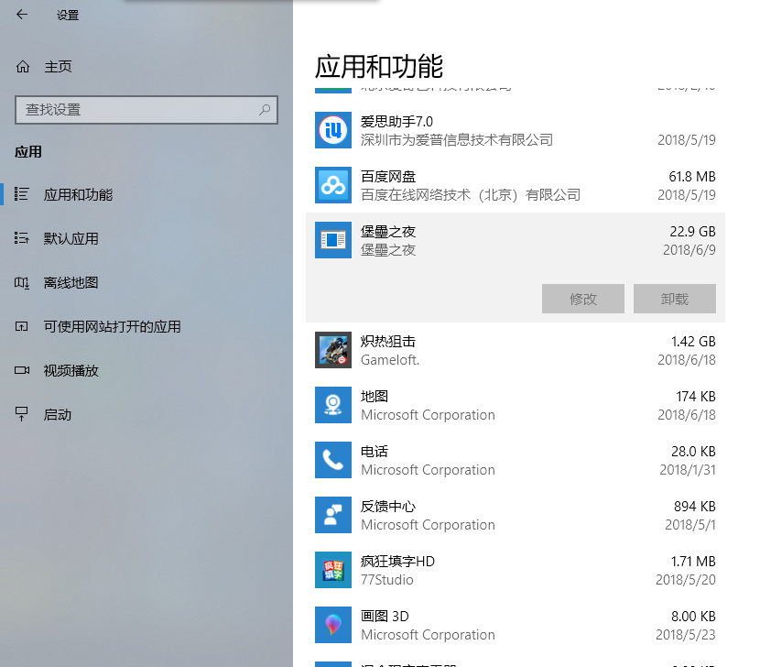Click the 28.0 KB size value
Viewport: 760px width, 667px height.
click(693, 452)
